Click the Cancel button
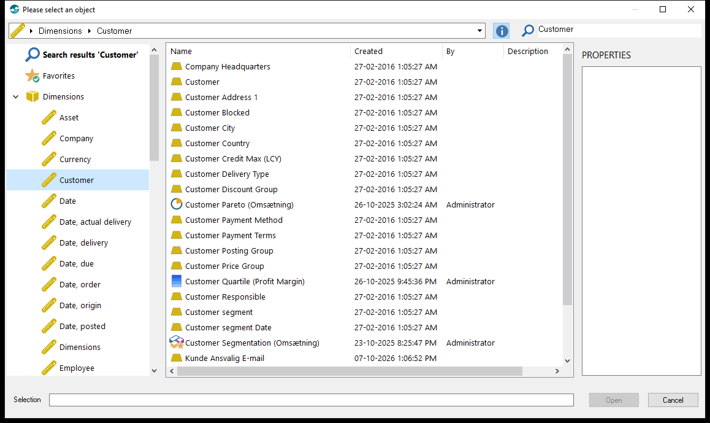 click(x=673, y=400)
